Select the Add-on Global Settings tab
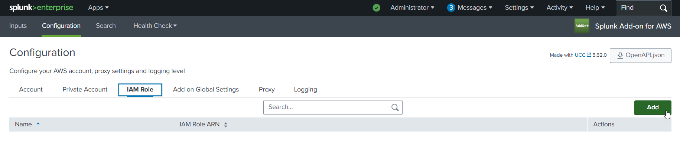680x166 pixels. tap(206, 90)
